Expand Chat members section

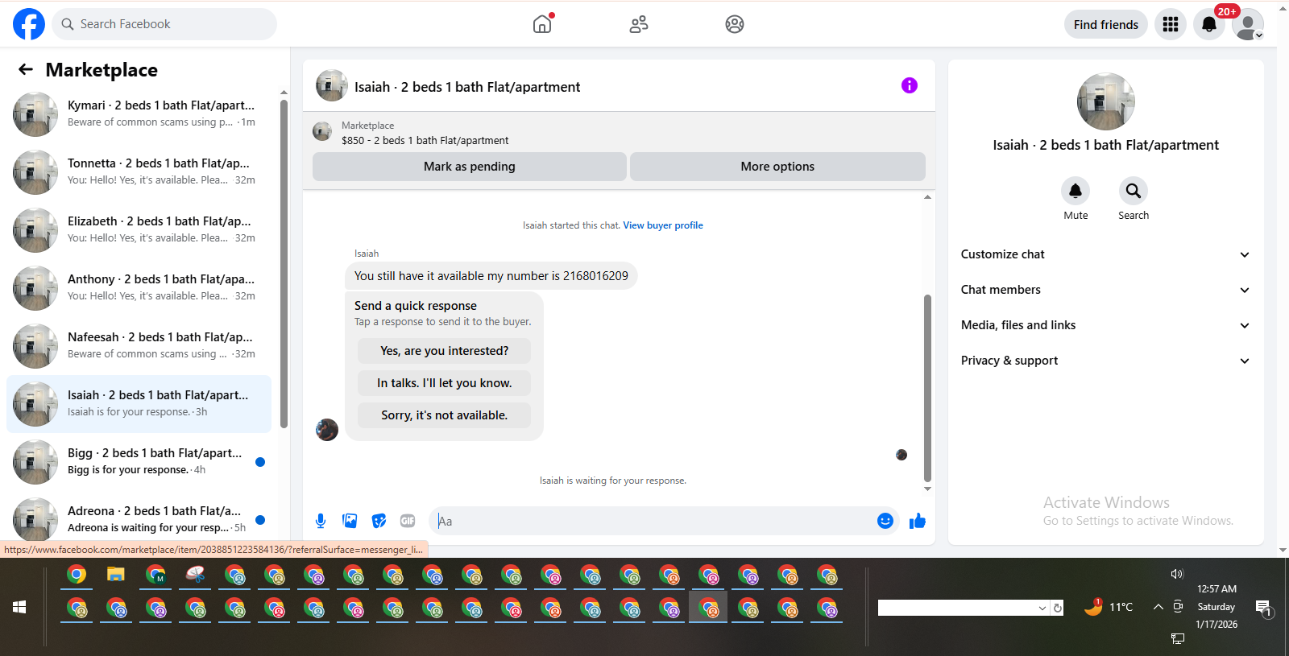click(x=1105, y=290)
